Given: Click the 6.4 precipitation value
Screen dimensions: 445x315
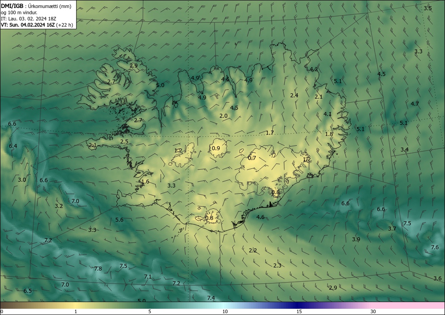Looking at the screenshot, I should pos(13,146).
